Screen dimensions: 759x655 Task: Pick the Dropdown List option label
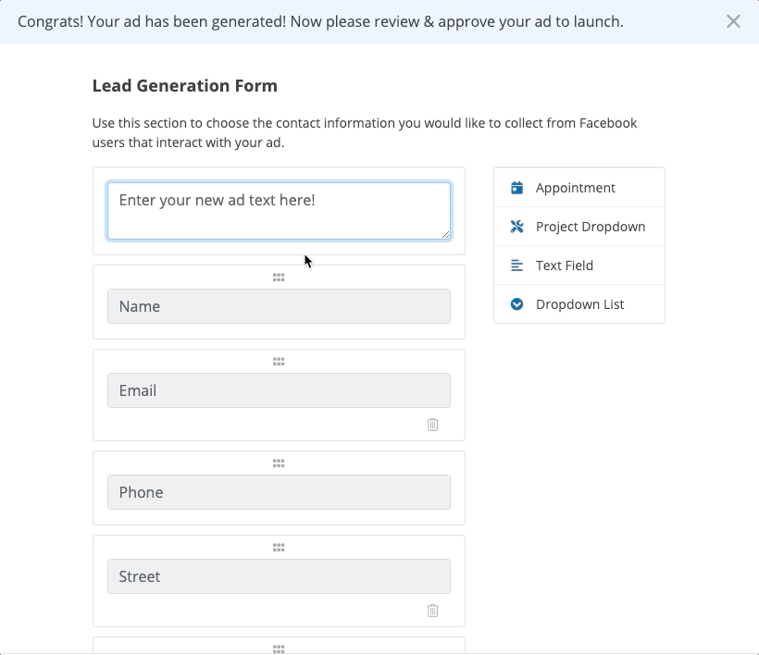579,304
